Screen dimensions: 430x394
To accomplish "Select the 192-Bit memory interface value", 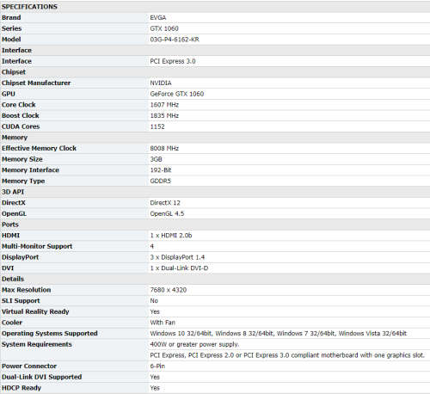I will coord(161,170).
